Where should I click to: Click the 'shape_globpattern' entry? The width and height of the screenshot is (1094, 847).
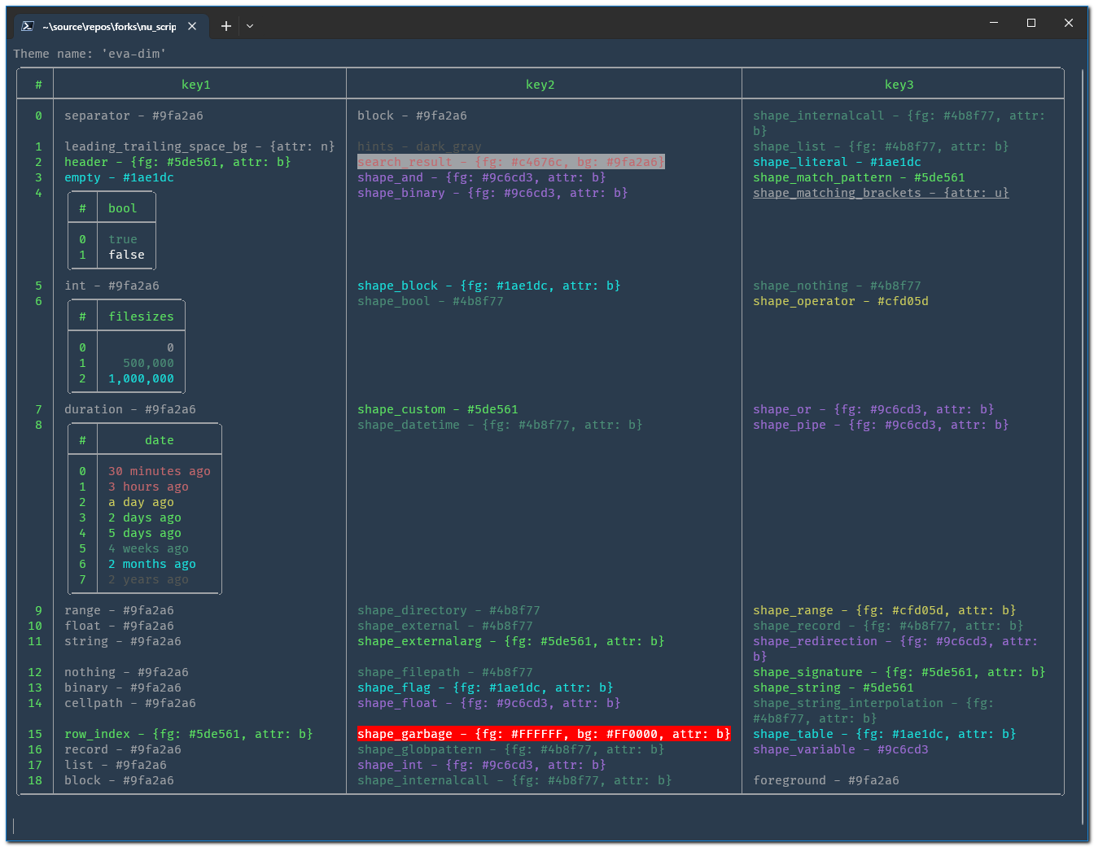(511, 749)
